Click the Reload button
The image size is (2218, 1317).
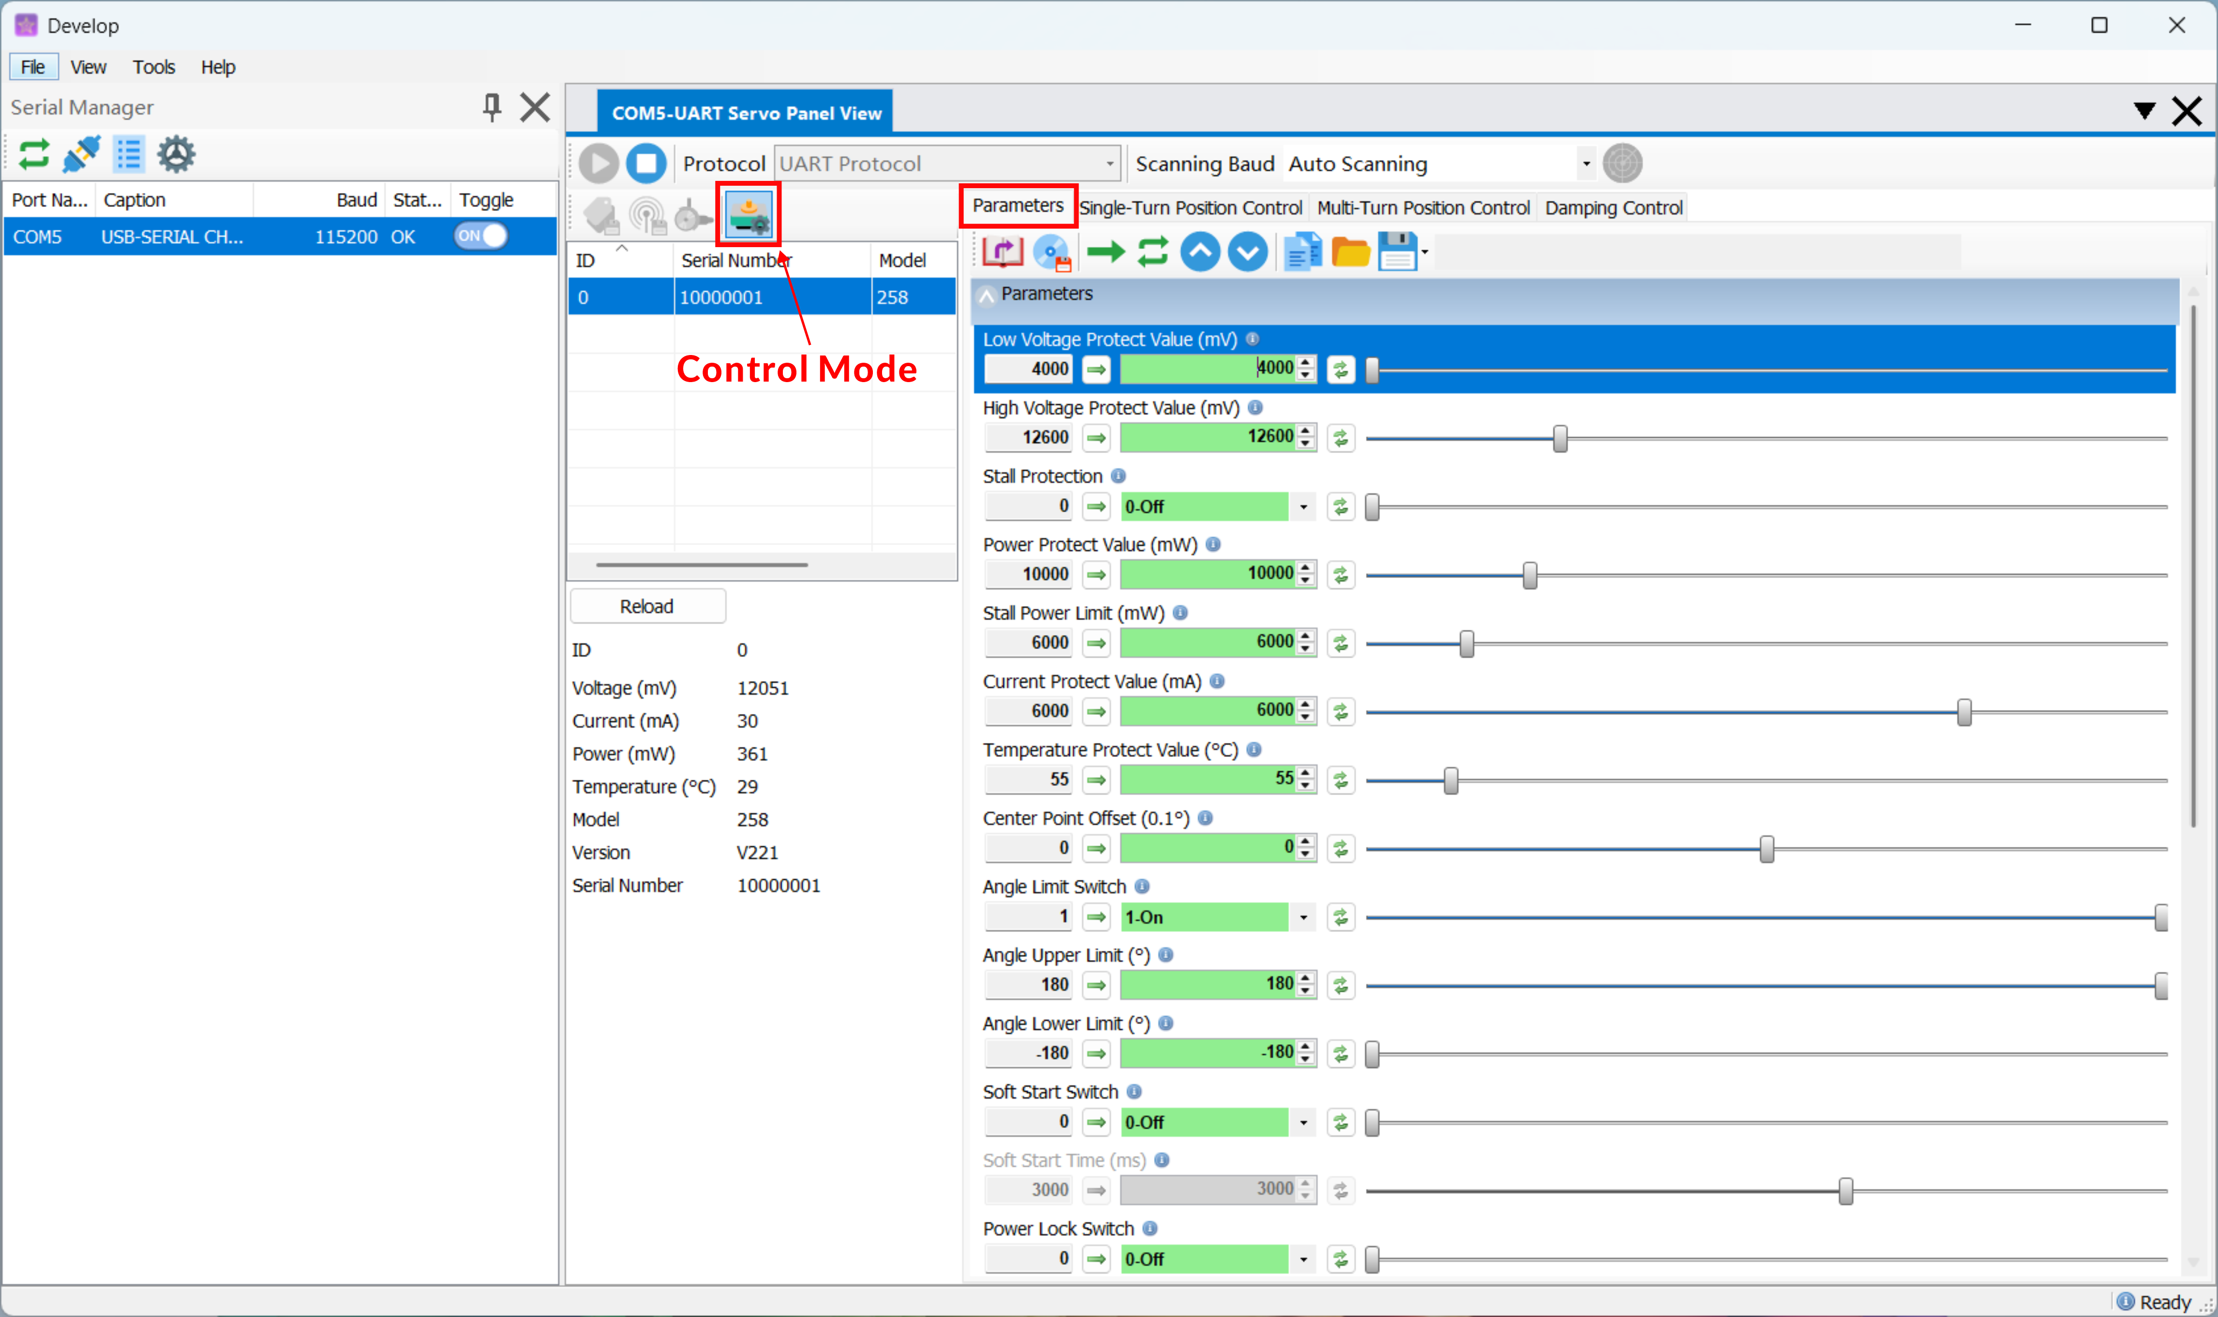click(647, 606)
